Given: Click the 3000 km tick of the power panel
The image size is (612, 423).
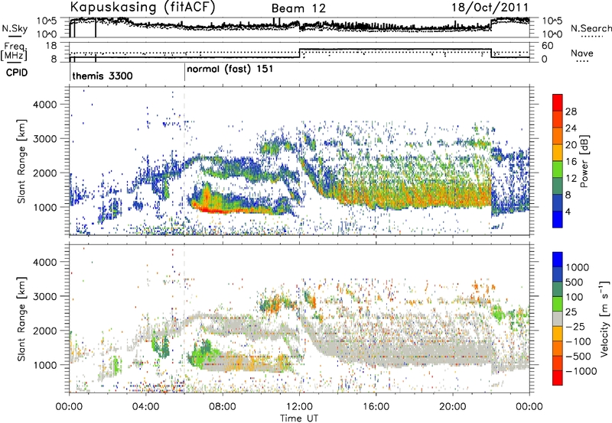Looking at the screenshot, I should pyautogui.click(x=44, y=139).
